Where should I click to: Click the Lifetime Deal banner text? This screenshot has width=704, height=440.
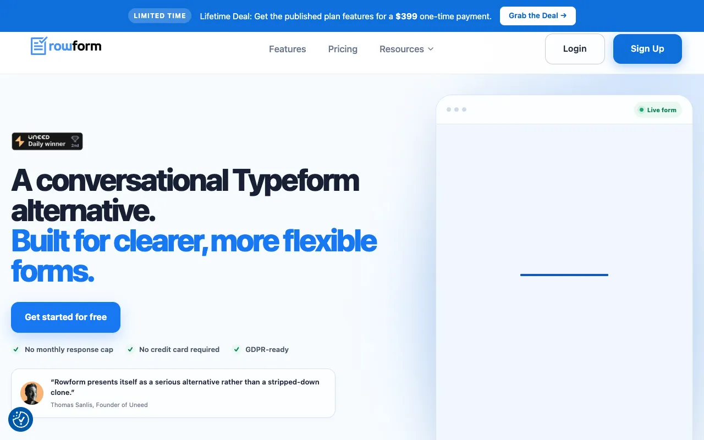[345, 16]
